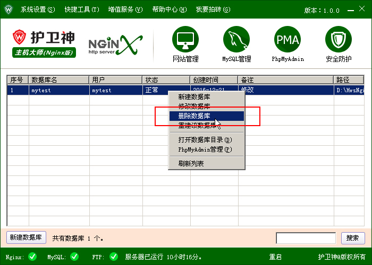
Task: Open the 安全防护 shield icon
Action: tap(339, 39)
